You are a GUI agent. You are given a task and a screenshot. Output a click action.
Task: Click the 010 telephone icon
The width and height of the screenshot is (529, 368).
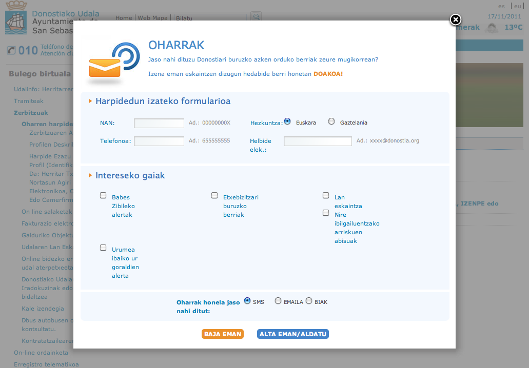(11, 50)
